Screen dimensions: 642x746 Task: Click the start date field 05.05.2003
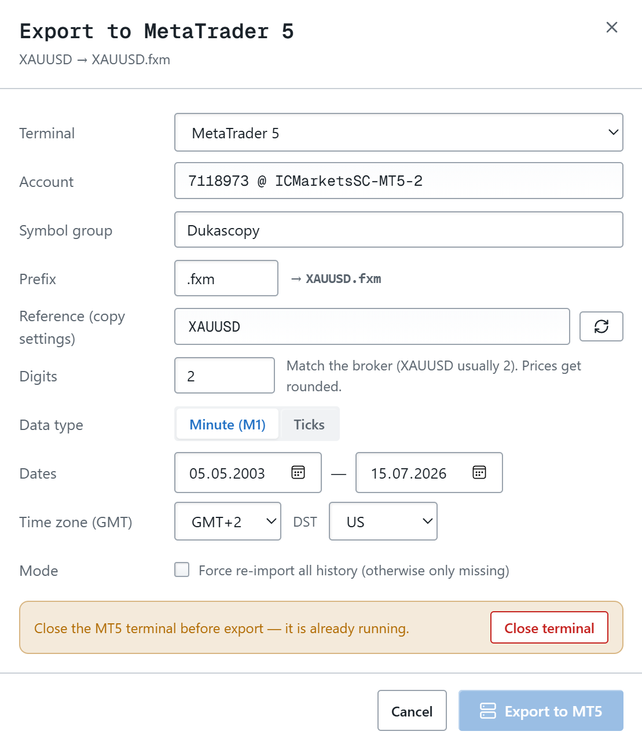248,473
